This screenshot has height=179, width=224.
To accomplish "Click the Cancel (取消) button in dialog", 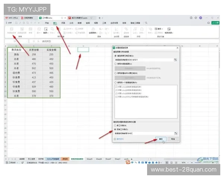I will pos(173,139).
